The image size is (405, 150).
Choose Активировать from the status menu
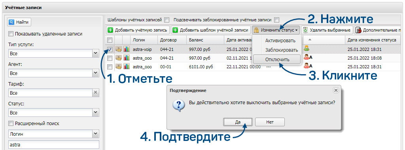point(280,41)
